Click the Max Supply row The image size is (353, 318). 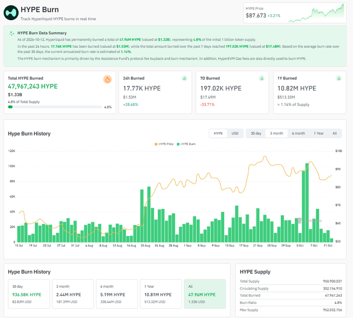pos(291,310)
